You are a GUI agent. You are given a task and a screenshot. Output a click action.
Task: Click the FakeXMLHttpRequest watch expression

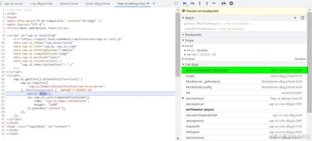click(201, 29)
